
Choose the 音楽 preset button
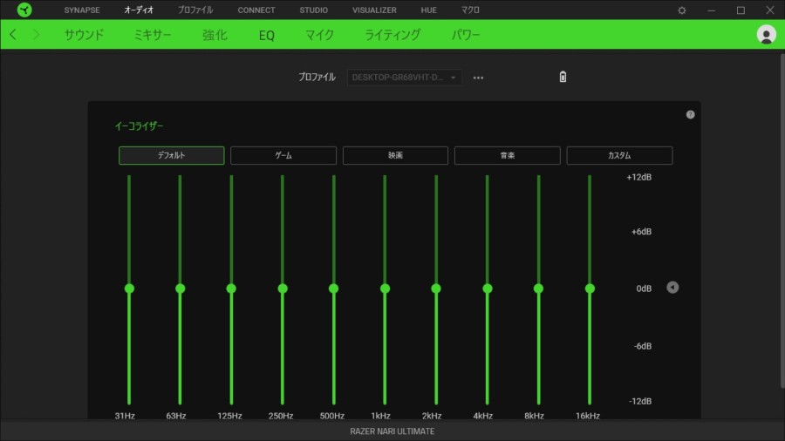coord(507,155)
